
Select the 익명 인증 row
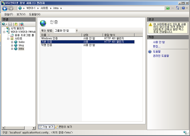tap(87, 45)
